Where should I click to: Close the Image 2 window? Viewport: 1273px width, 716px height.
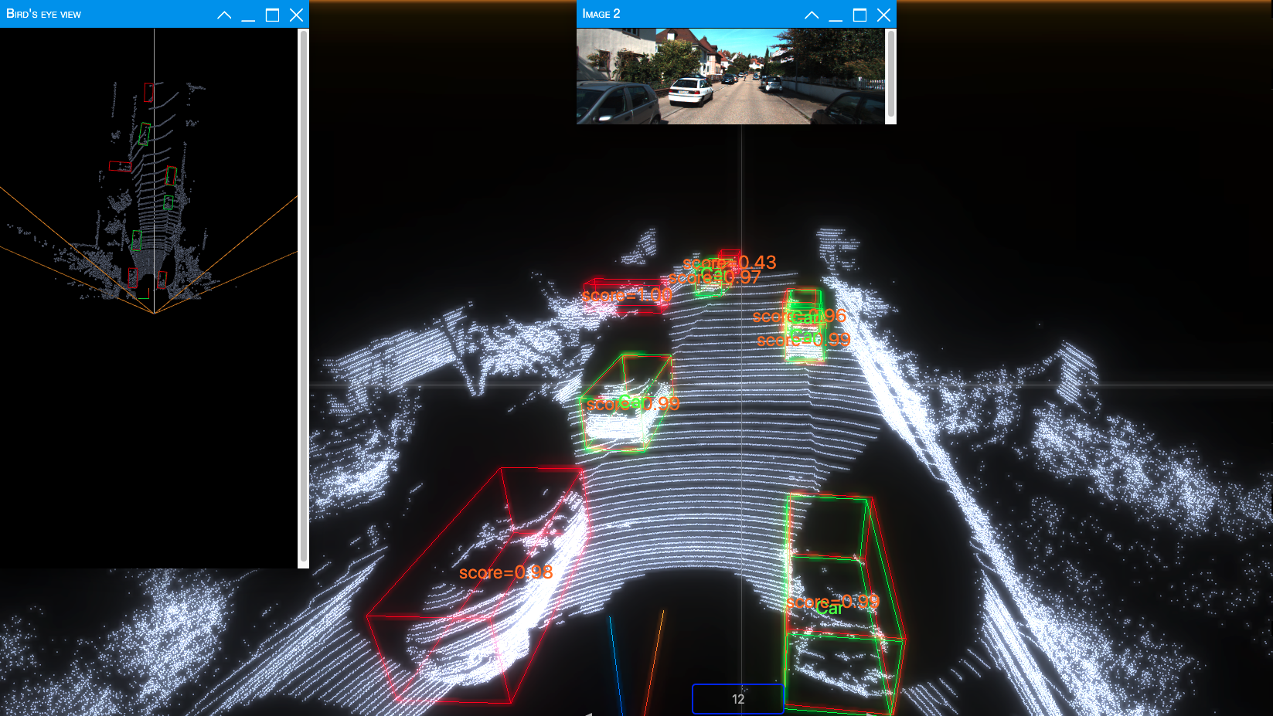[883, 13]
